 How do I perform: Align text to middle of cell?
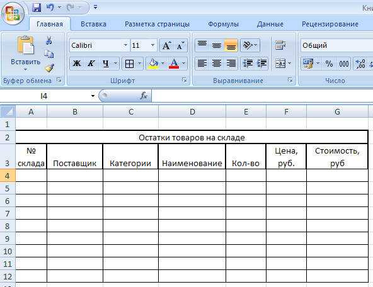(217, 45)
